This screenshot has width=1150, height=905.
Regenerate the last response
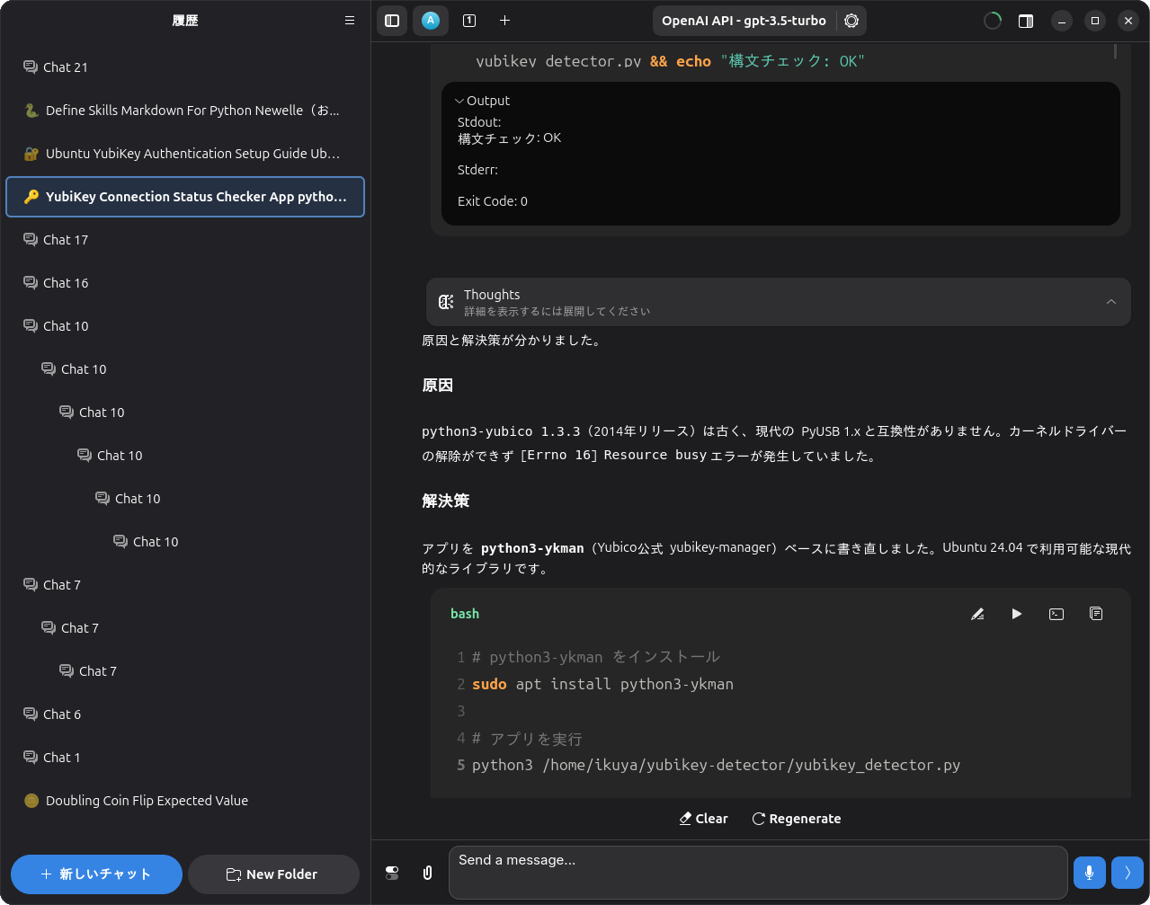click(797, 819)
